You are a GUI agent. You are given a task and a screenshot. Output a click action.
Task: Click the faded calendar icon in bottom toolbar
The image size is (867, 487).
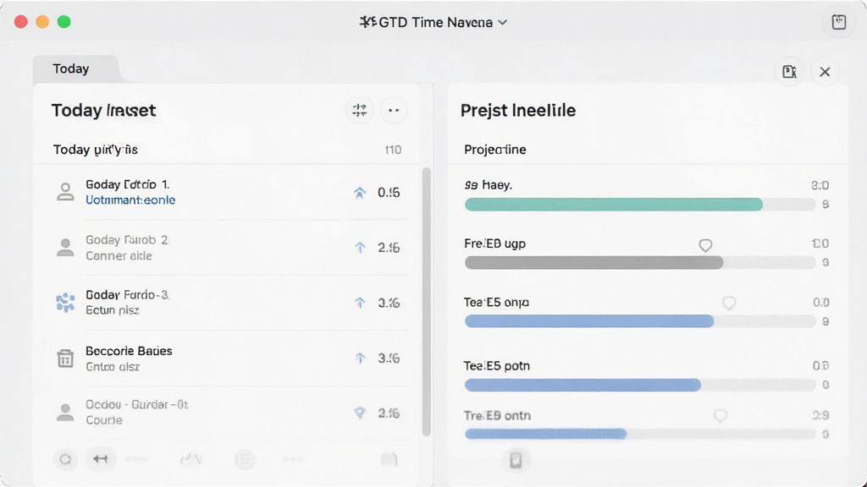245,459
